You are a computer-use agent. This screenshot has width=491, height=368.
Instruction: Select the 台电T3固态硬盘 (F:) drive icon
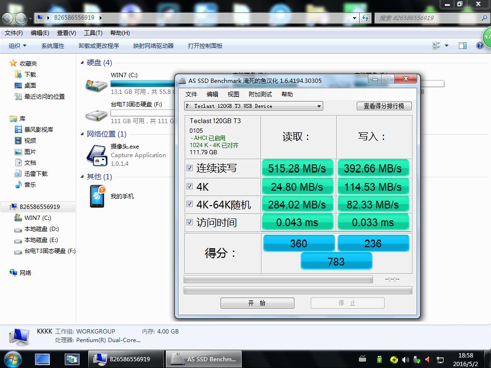pyautogui.click(x=96, y=116)
